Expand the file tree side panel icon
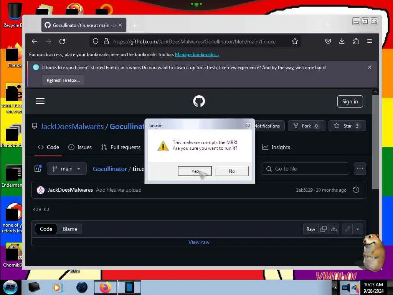 pyautogui.click(x=38, y=169)
